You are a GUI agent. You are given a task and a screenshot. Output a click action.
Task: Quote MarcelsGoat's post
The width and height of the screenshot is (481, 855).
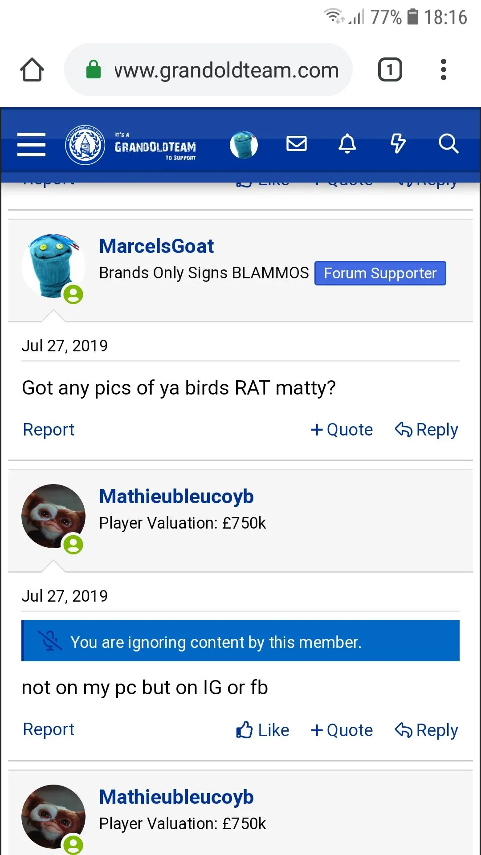point(342,430)
